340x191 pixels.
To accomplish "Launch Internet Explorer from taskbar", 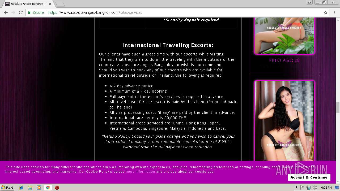I will tap(21, 188).
